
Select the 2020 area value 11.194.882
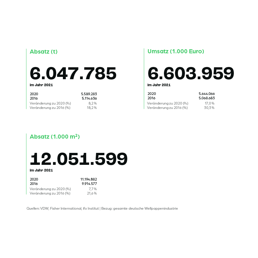89,179
